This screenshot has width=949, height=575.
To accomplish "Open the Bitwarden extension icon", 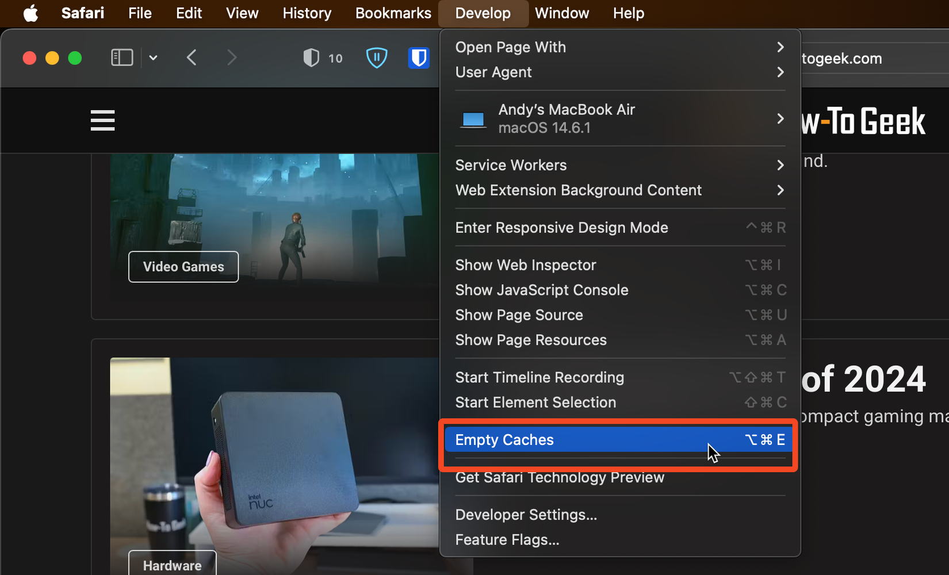I will tap(419, 57).
